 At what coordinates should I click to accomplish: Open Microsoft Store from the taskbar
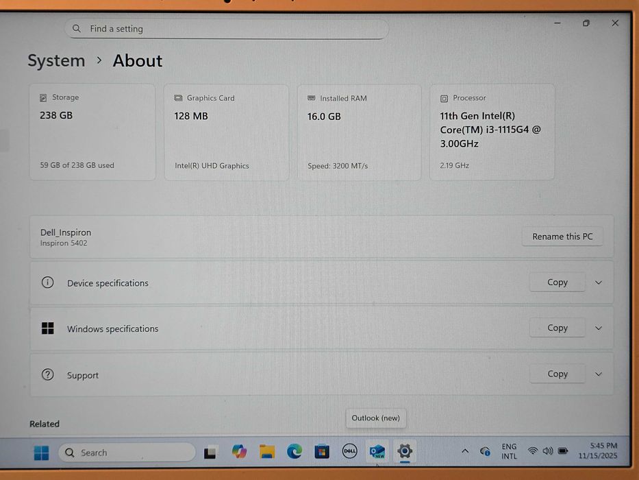321,451
